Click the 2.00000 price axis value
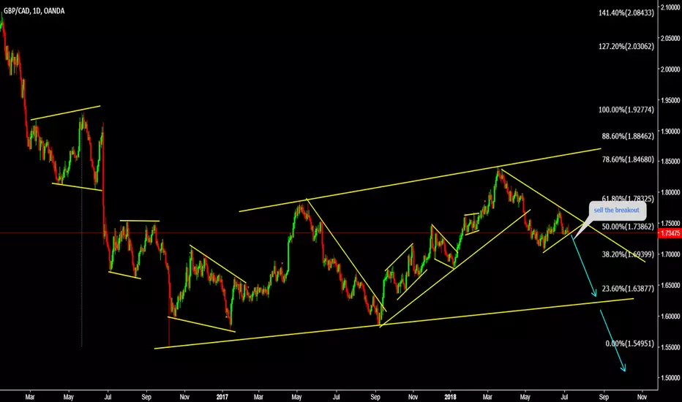The height and width of the screenshot is (402, 682). pyautogui.click(x=670, y=69)
